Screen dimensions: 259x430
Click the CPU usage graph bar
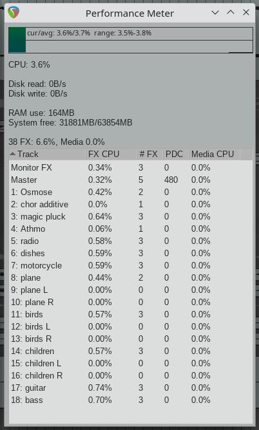coord(131,40)
